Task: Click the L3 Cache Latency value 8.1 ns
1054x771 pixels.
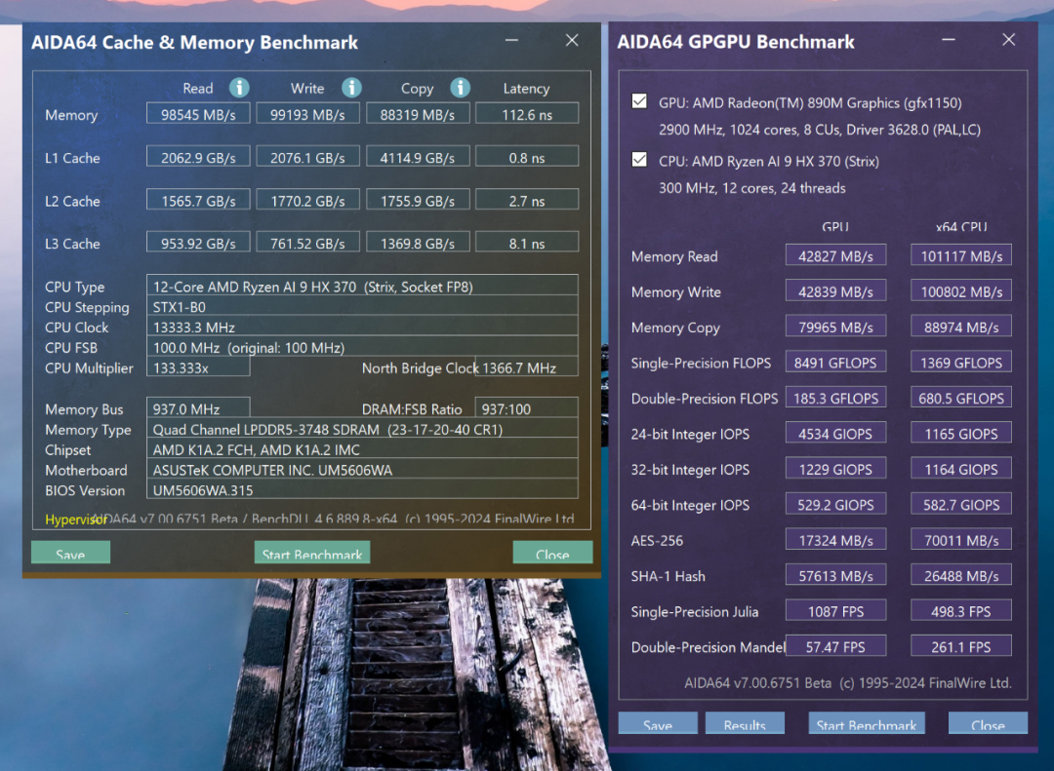Action: (527, 243)
